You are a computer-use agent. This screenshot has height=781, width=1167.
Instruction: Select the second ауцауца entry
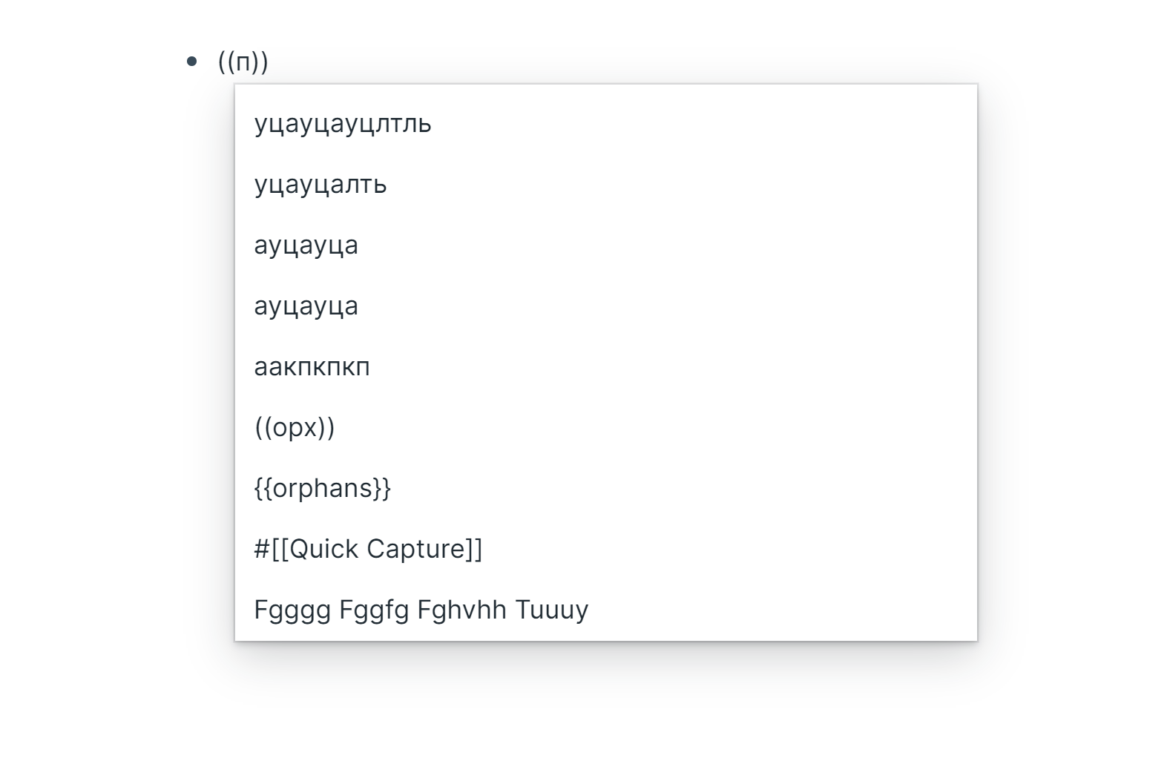306,306
